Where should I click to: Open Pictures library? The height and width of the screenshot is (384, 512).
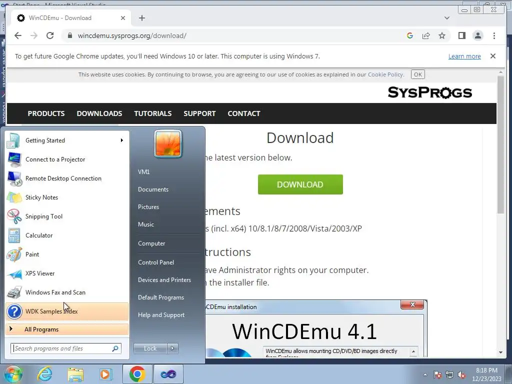point(148,207)
